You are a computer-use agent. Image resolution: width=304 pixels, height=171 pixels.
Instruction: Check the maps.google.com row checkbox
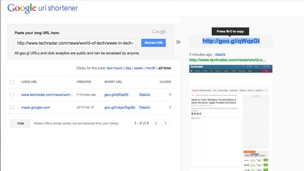tap(13, 107)
